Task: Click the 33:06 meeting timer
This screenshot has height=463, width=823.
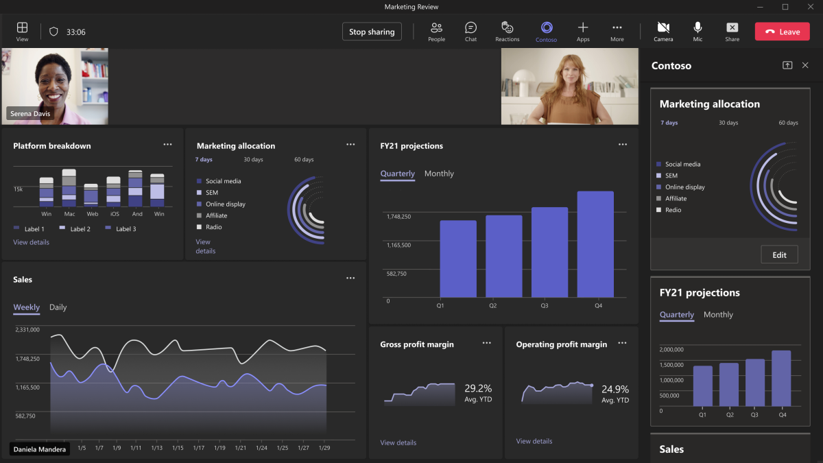Action: click(x=76, y=32)
